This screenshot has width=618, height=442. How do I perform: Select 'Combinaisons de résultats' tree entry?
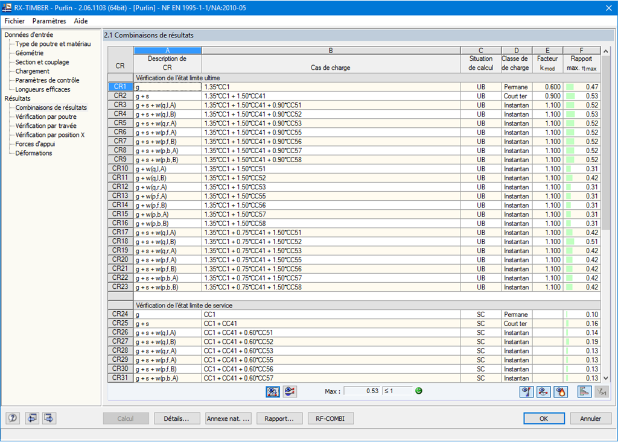tap(51, 107)
